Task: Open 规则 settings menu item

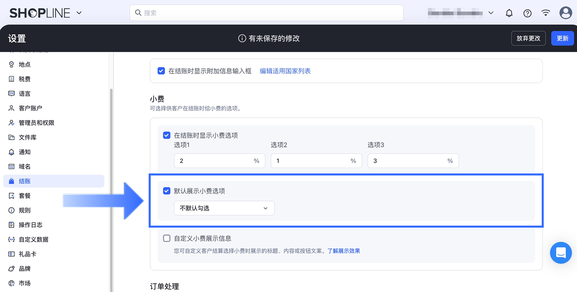Action: click(54, 210)
